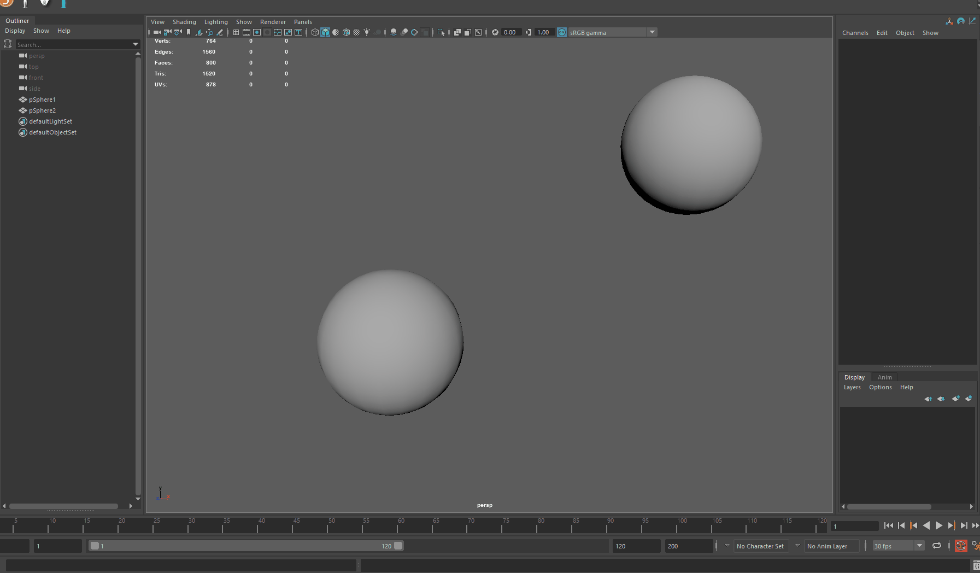Click the wireframe shading cube icon

coord(315,32)
